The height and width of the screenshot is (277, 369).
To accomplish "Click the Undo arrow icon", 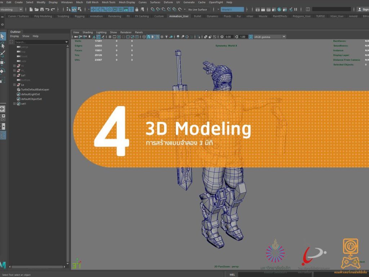I will [x=47, y=9].
